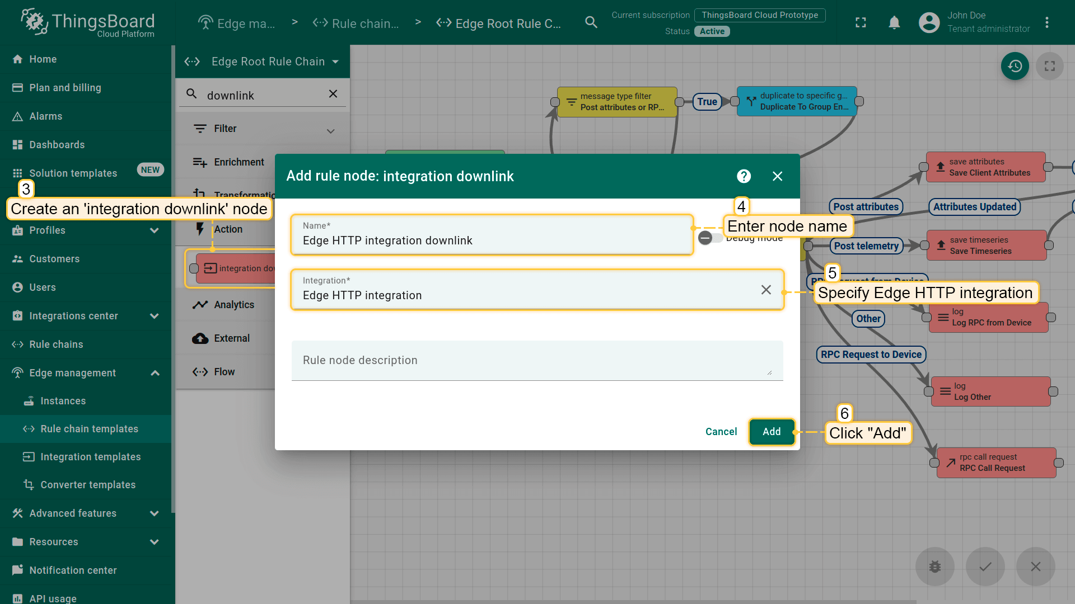Open the three-dot user menu
1075x604 pixels.
click(x=1046, y=22)
